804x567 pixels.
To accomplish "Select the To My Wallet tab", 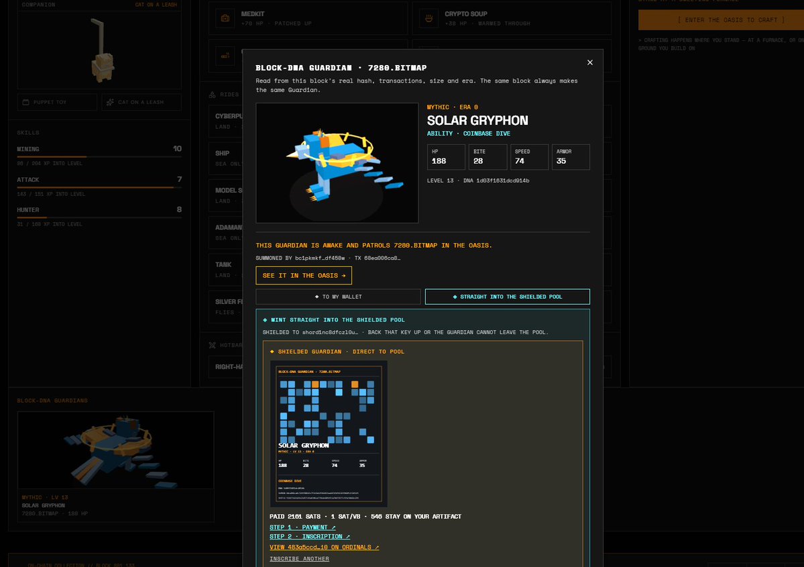I will coord(338,297).
